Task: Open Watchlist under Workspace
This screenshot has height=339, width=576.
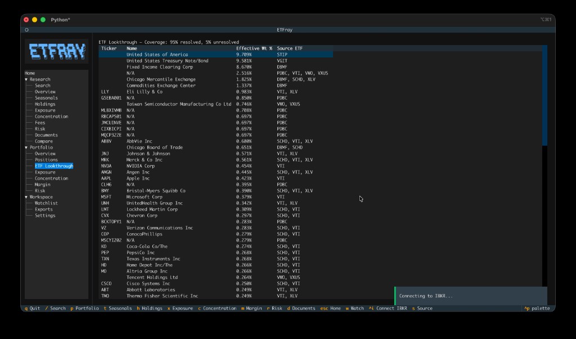Action: pyautogui.click(x=46, y=203)
